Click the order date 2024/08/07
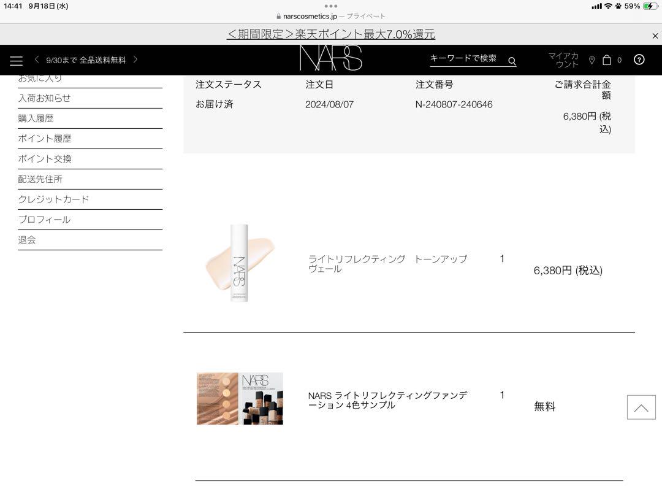Image resolution: width=662 pixels, height=497 pixels. coord(329,104)
